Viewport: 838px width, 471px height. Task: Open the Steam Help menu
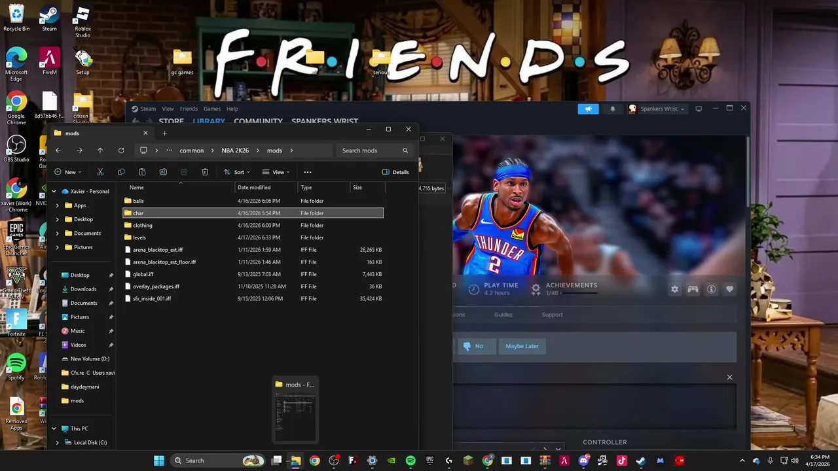tap(232, 109)
